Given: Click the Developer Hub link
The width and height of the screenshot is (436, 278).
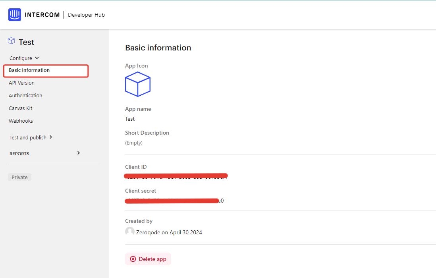Looking at the screenshot, I should (86, 15).
